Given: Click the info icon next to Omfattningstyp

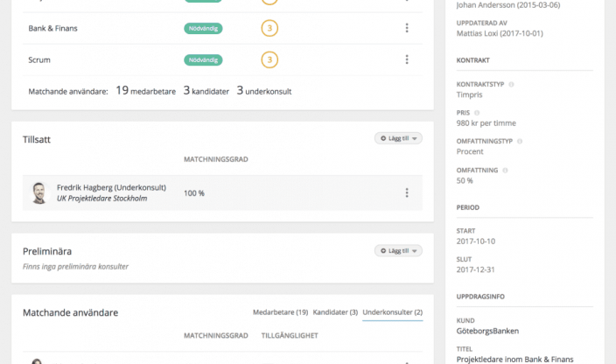Looking at the screenshot, I should pyautogui.click(x=518, y=141).
